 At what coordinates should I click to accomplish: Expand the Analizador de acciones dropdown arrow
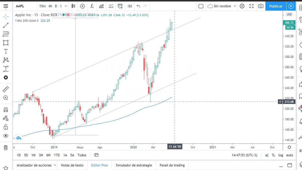(54, 165)
